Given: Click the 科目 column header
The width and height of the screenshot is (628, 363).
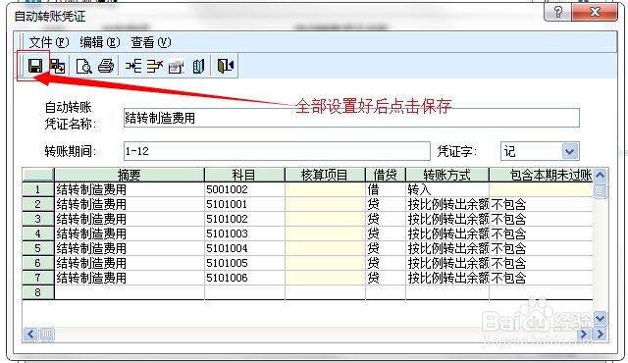Looking at the screenshot, I should pyautogui.click(x=244, y=175).
